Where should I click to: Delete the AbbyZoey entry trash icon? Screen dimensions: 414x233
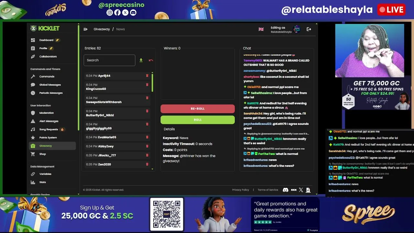pyautogui.click(x=147, y=146)
